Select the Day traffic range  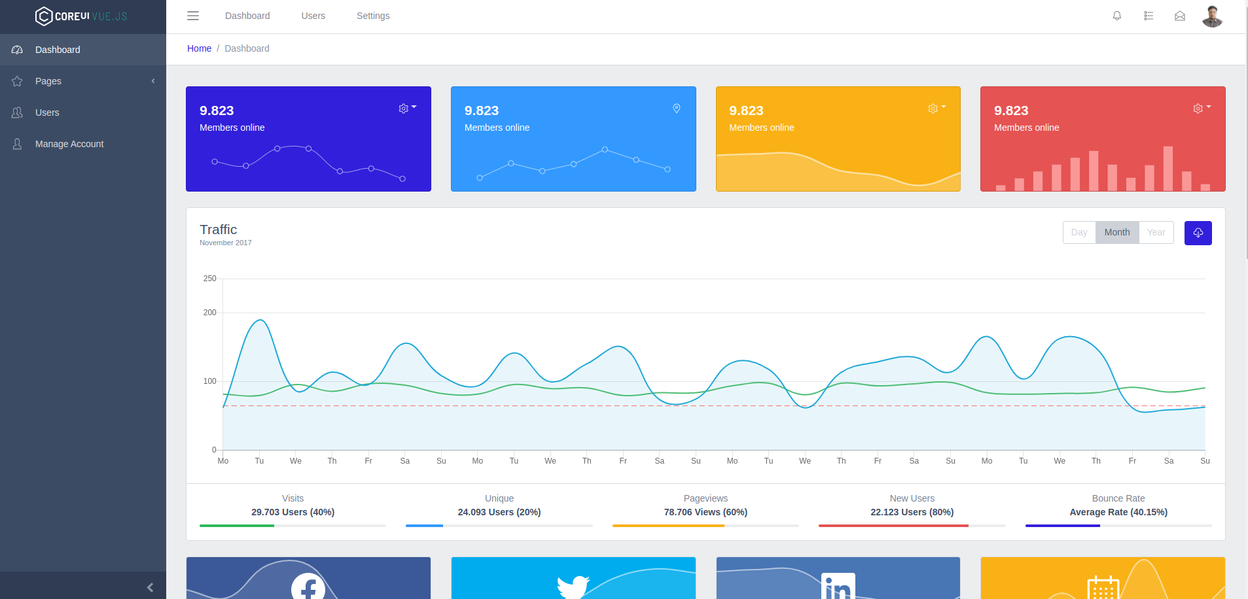pos(1079,233)
